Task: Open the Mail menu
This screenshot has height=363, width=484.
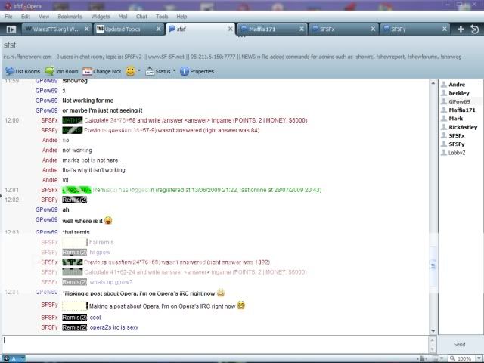Action: point(123,17)
